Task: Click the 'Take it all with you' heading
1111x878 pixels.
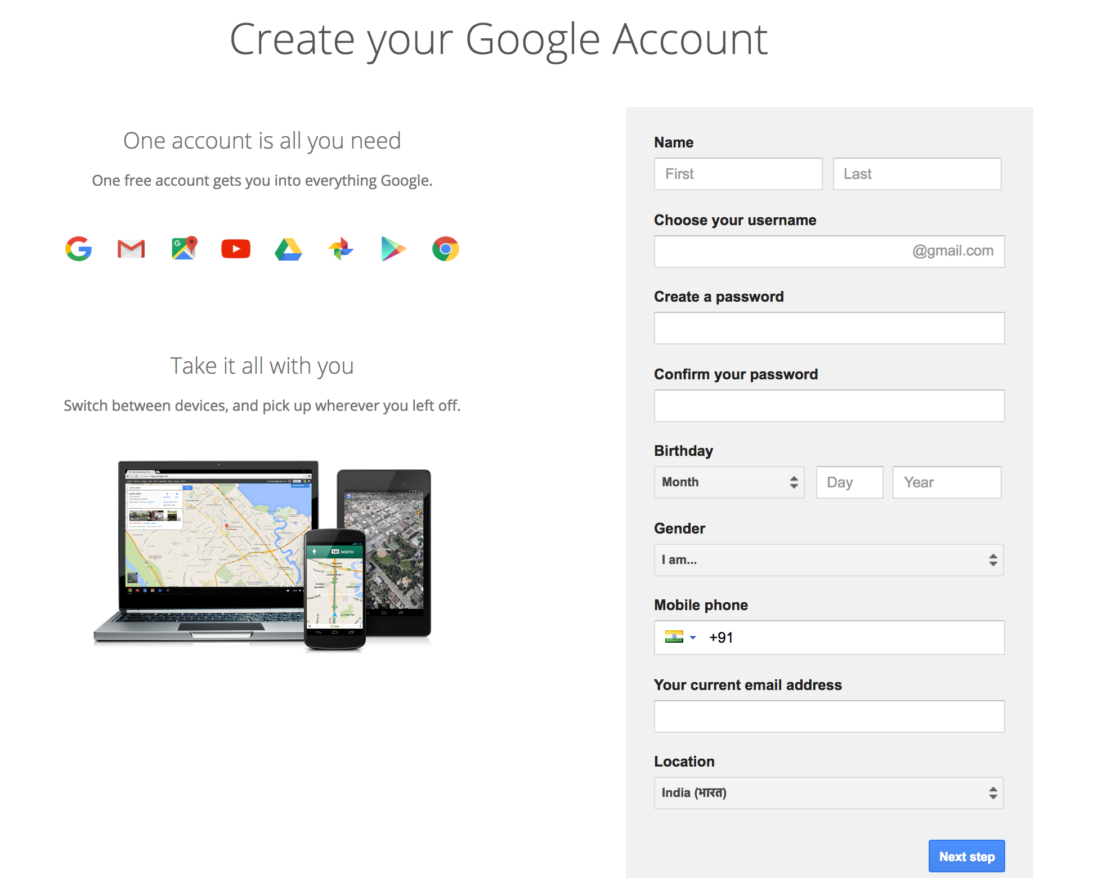Action: (x=262, y=366)
